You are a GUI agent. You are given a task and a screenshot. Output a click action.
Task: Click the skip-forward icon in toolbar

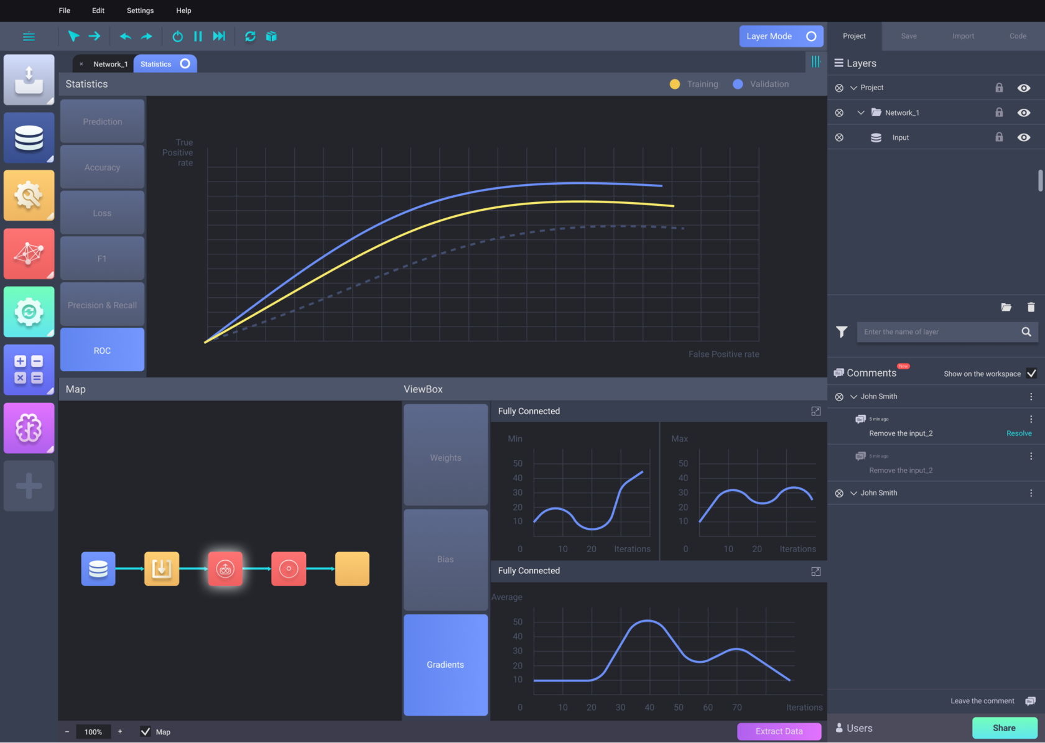click(219, 37)
